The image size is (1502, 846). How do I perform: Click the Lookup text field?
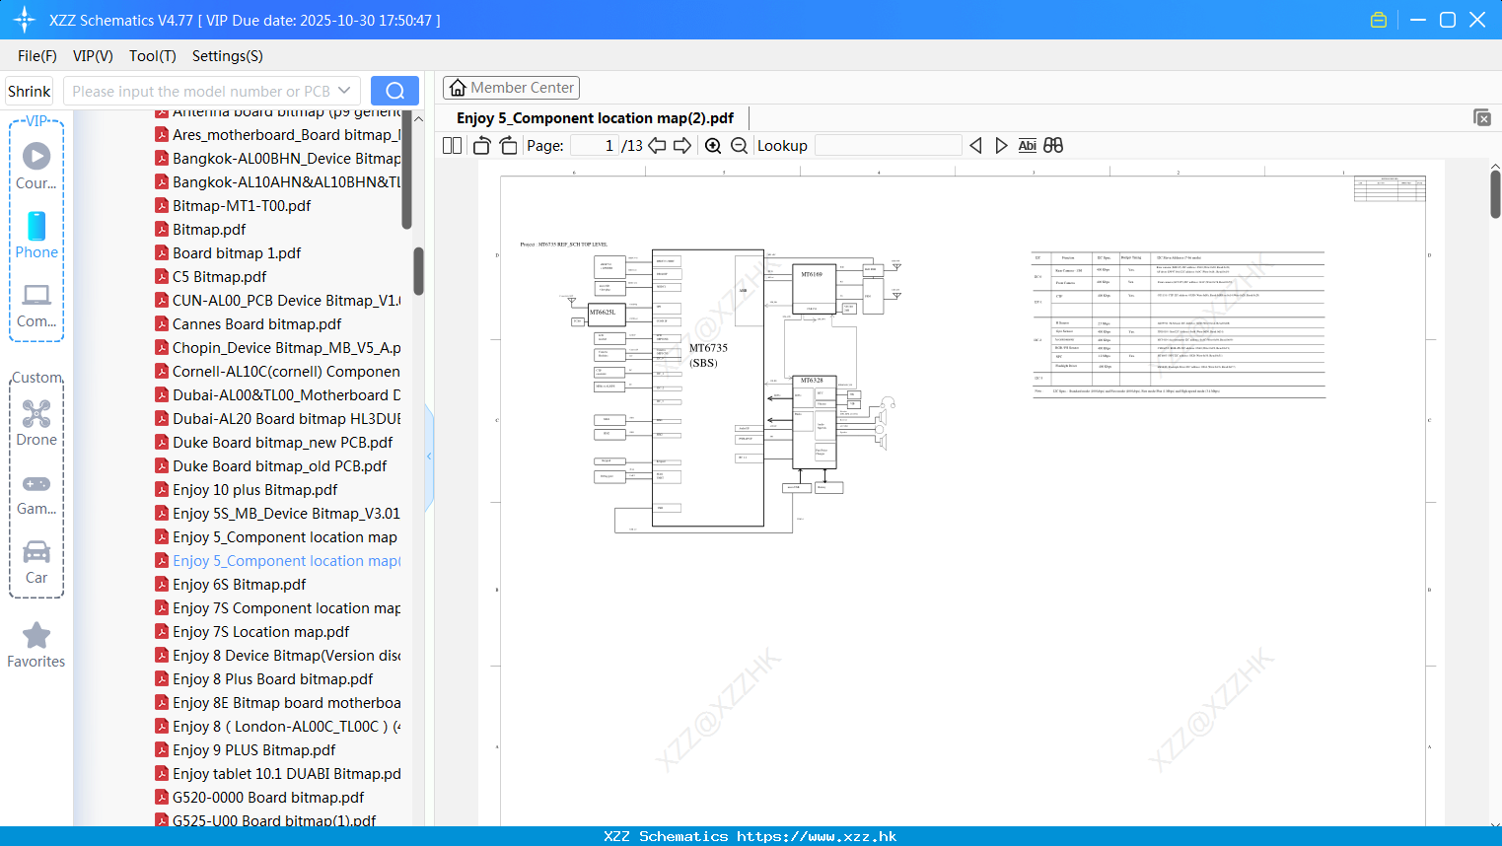tap(889, 145)
